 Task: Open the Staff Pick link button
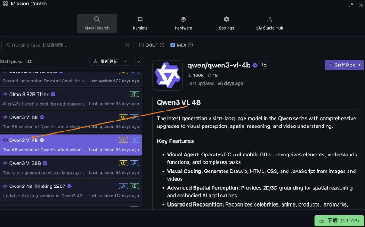(x=344, y=65)
